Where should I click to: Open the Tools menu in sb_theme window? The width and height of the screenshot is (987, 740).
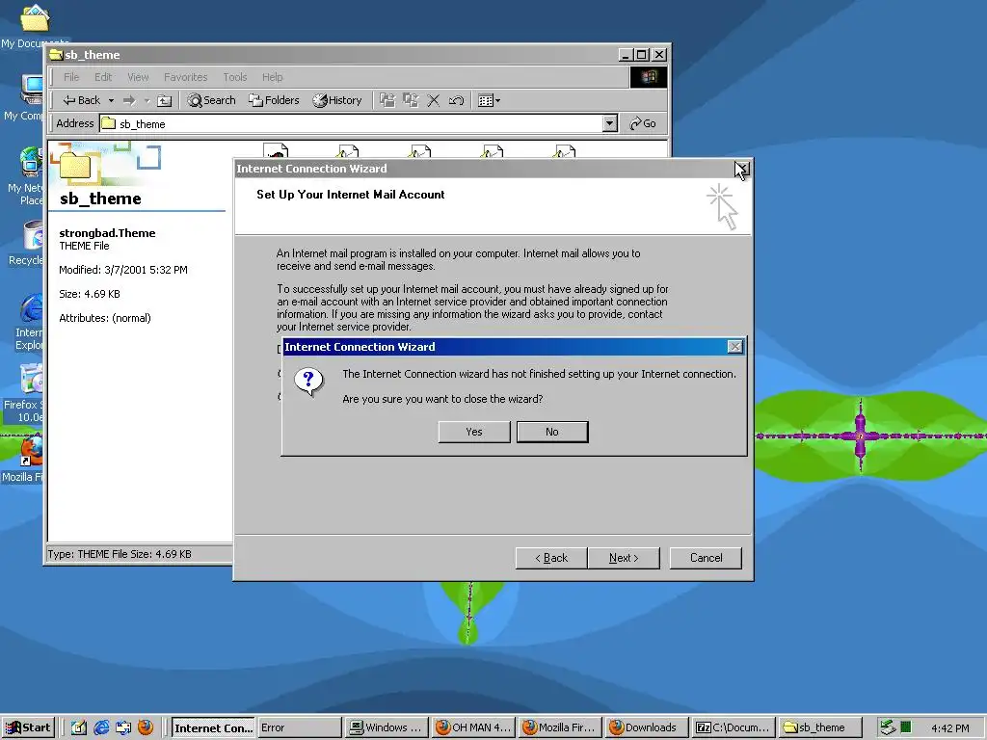coord(235,77)
